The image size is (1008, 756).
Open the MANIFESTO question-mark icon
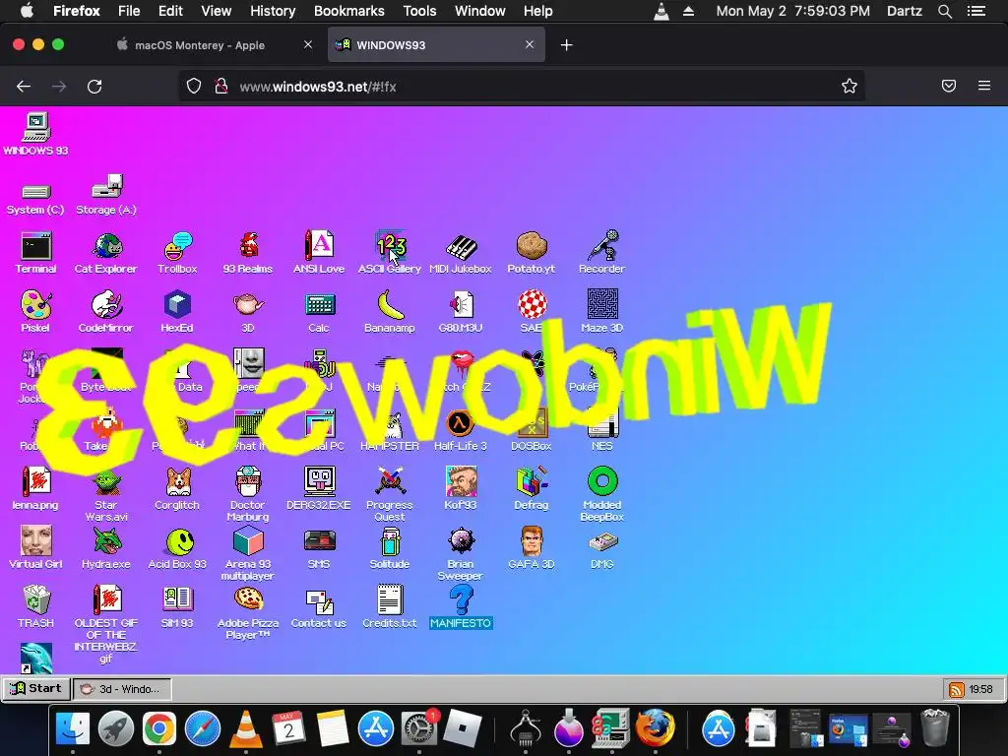pyautogui.click(x=461, y=607)
